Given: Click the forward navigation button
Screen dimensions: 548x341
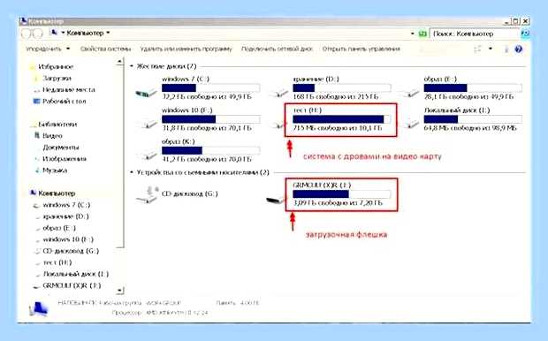Looking at the screenshot, I should click(38, 34).
